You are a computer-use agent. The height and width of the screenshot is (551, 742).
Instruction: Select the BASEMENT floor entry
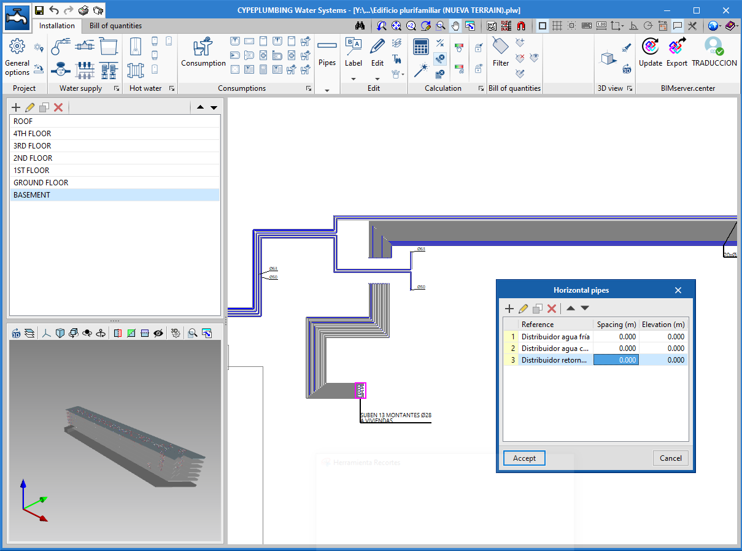pos(115,195)
